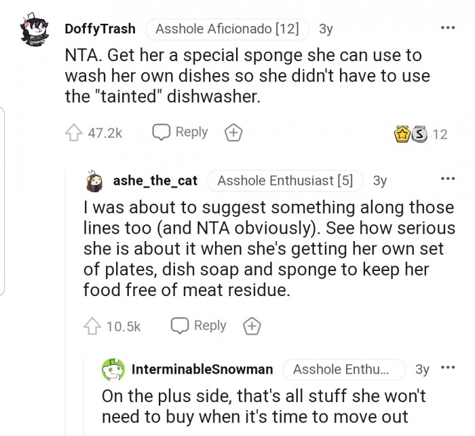Open more options for ashe_the_cat's comment
This screenshot has height=436, width=475.
(x=448, y=179)
